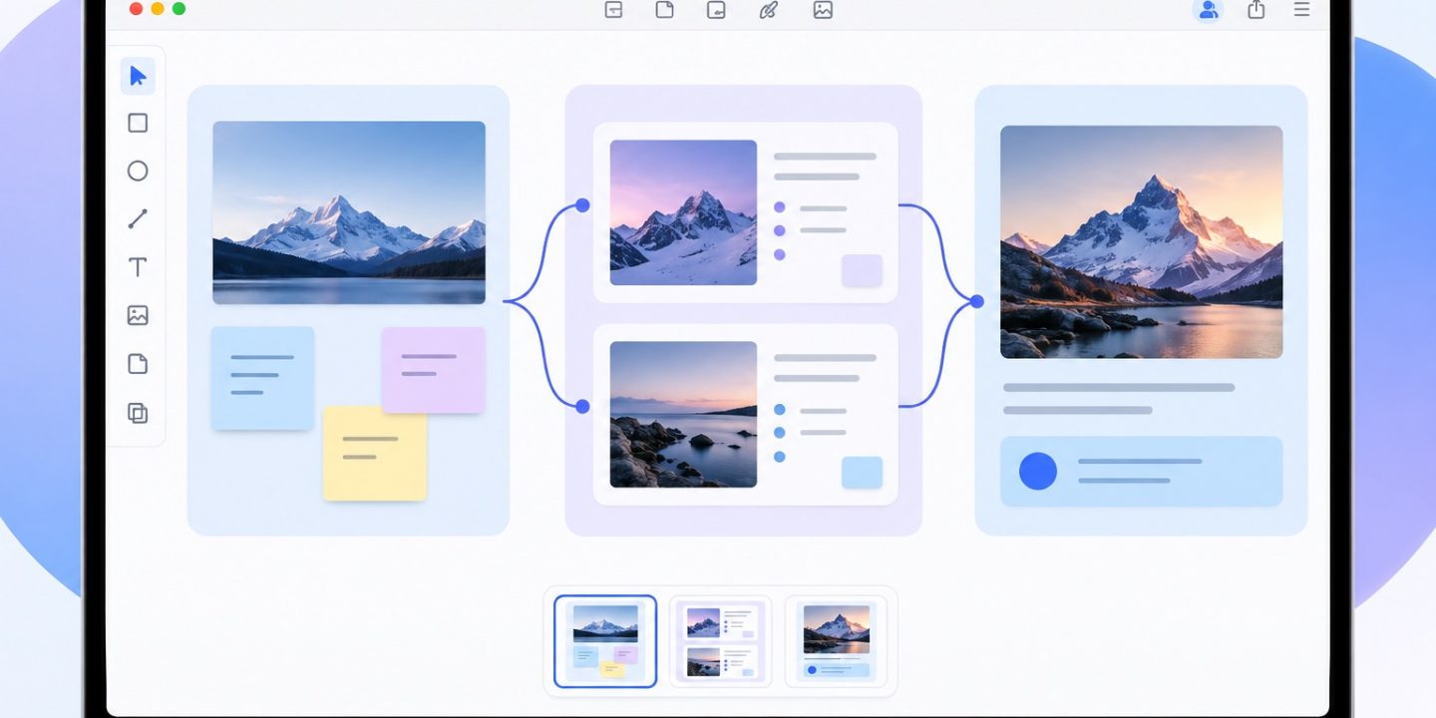
Task: Choose the rectangle shape tool
Action: tap(138, 123)
